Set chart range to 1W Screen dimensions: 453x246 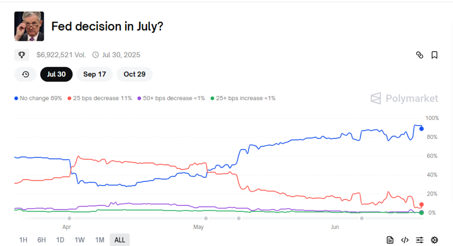tap(80, 240)
